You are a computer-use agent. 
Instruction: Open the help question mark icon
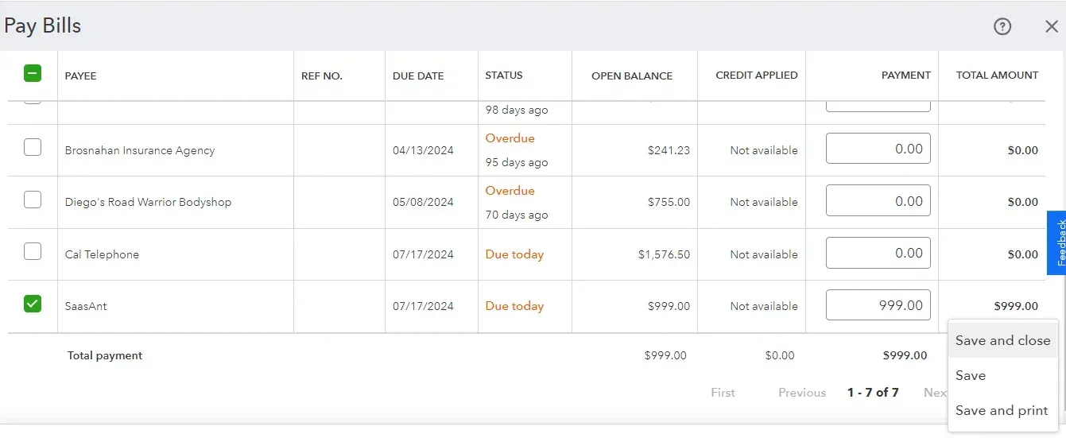pos(1002,26)
